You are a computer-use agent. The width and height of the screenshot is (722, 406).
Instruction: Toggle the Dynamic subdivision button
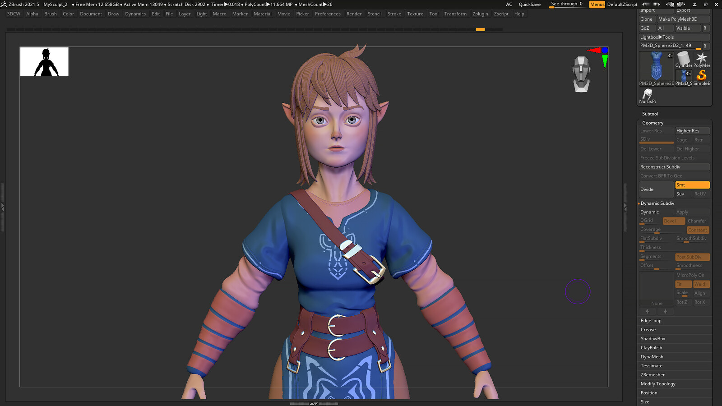(x=656, y=212)
